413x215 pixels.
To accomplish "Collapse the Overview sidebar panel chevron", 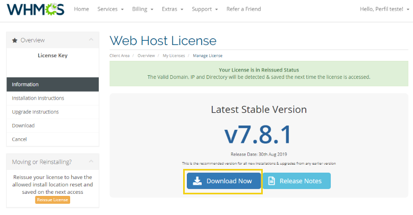I will click(91, 40).
